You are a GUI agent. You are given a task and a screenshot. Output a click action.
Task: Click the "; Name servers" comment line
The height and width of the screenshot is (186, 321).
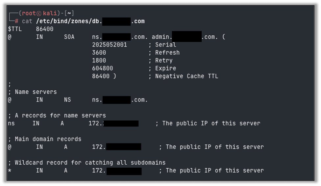pyautogui.click(x=32, y=92)
